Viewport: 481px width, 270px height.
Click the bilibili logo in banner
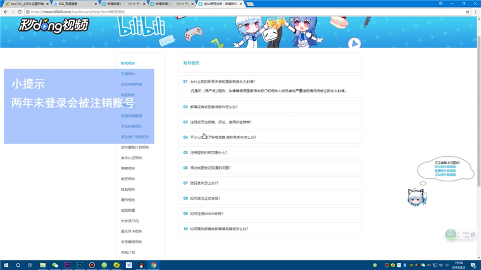pos(141,27)
